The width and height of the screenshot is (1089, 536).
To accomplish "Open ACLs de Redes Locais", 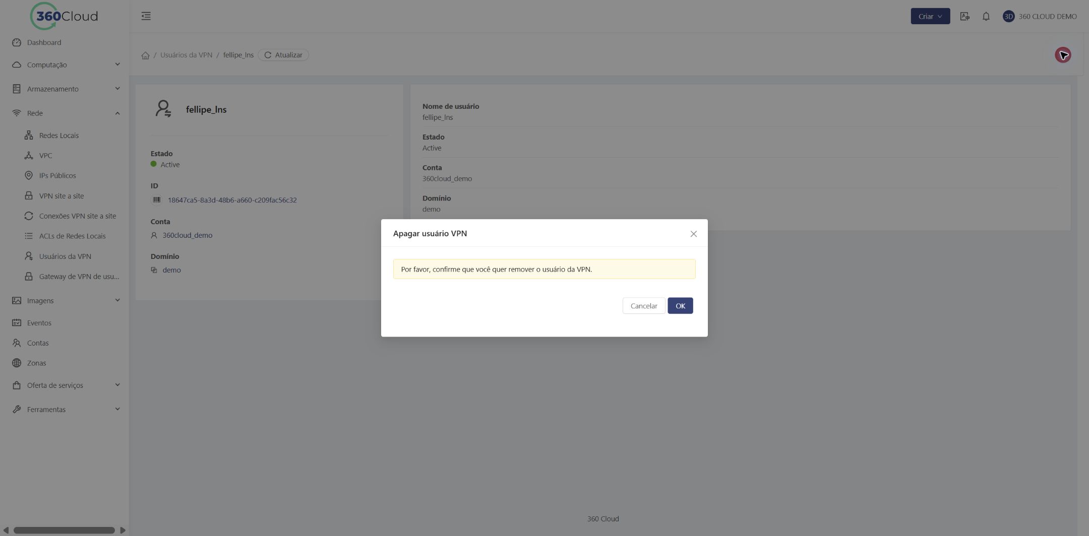I will [65, 236].
